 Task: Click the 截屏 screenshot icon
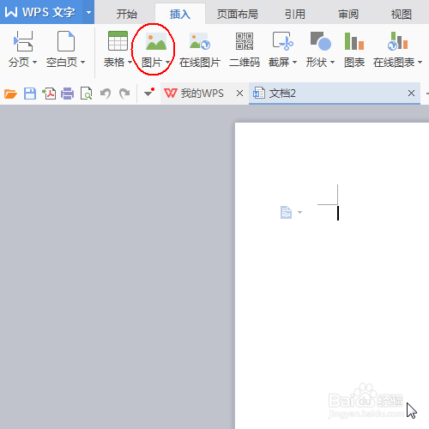[282, 41]
